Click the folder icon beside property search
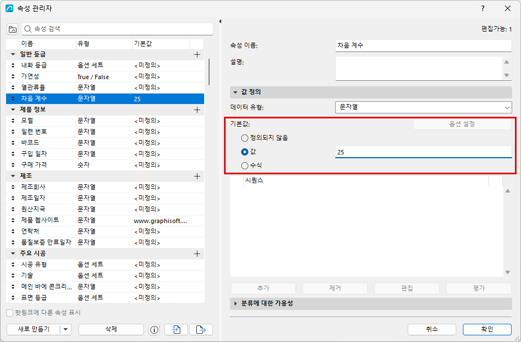The height and width of the screenshot is (342, 521). (x=13, y=29)
